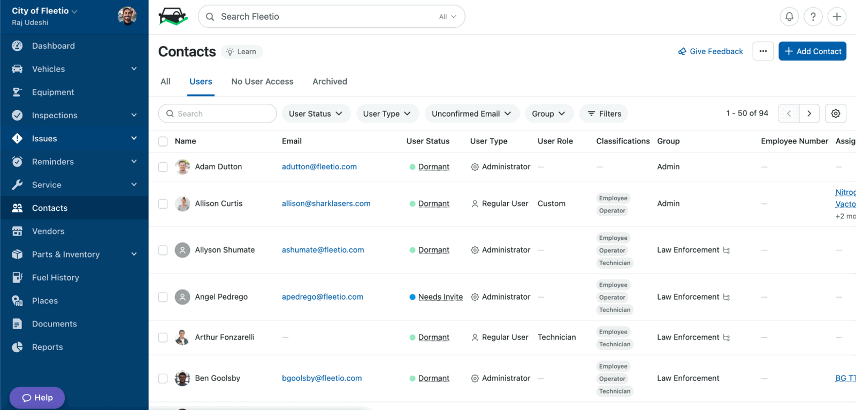Open Vendors from the sidebar

click(x=74, y=231)
